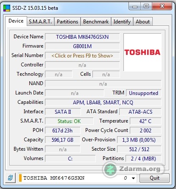Click the S.M.A.R.T. Status: OK field
Image resolution: width=176 pixels, height=189 pixels.
click(x=69, y=121)
